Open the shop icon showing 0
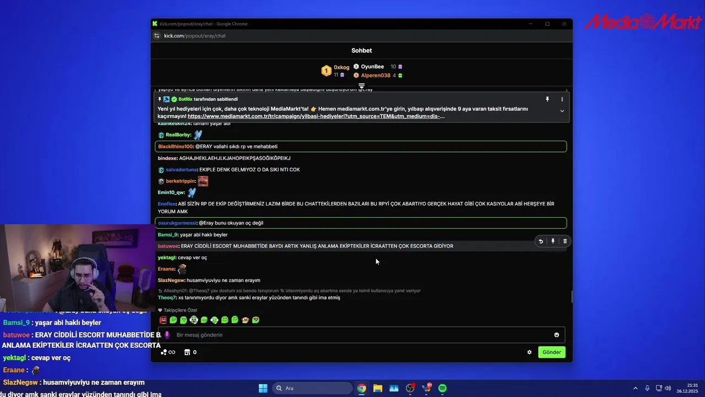The image size is (705, 397). (x=190, y=352)
